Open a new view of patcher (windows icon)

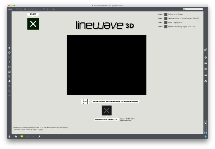pos(16,137)
